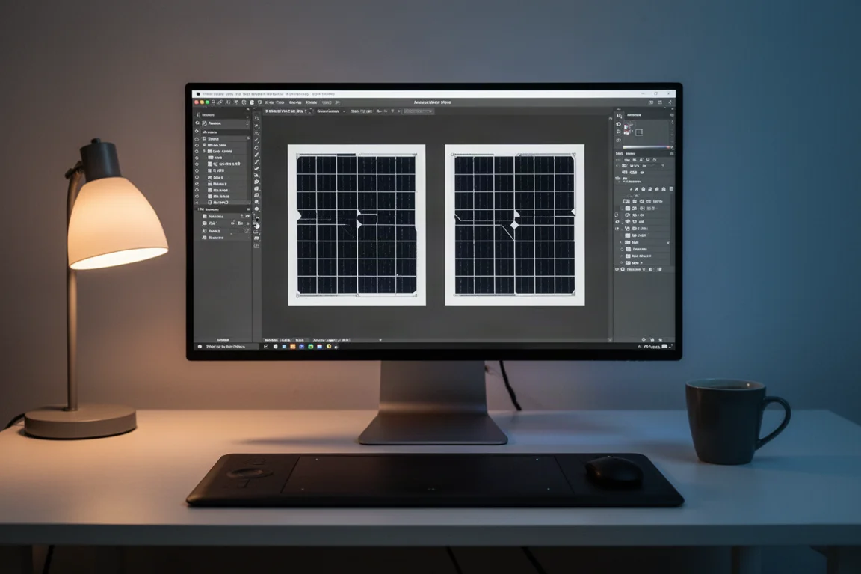Image resolution: width=861 pixels, height=574 pixels.
Task: Click the color gradient strip in the right panel
Action: (647, 147)
